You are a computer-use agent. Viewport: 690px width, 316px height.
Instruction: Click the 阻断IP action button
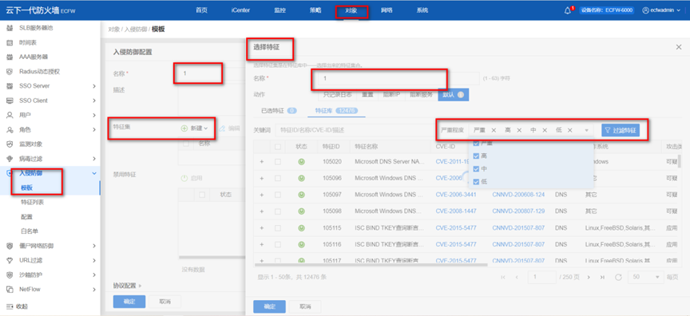[391, 94]
